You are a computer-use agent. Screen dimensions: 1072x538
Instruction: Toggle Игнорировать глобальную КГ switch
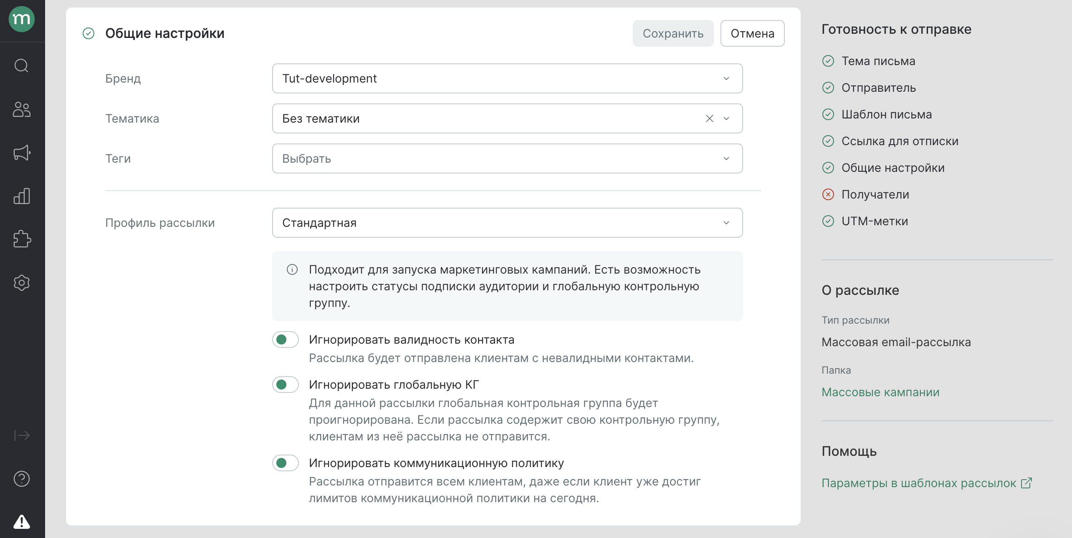pos(286,385)
